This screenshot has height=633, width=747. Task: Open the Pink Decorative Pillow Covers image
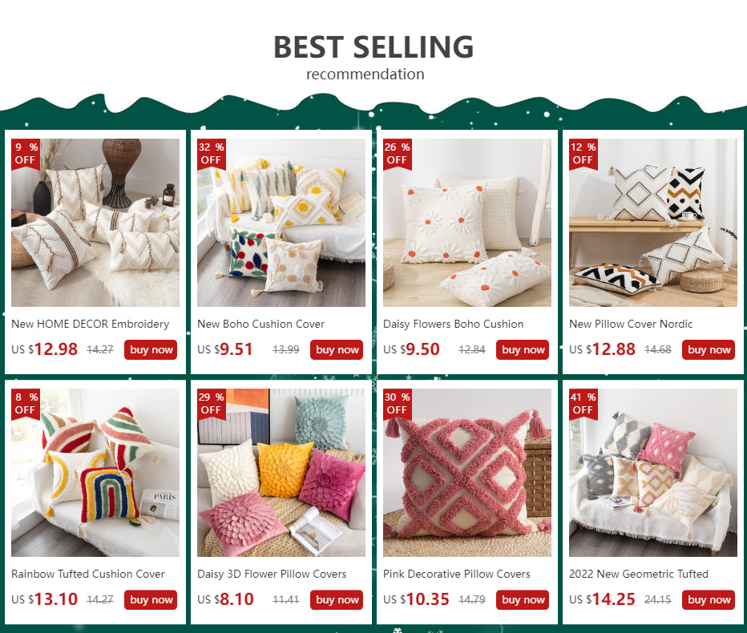[466, 473]
